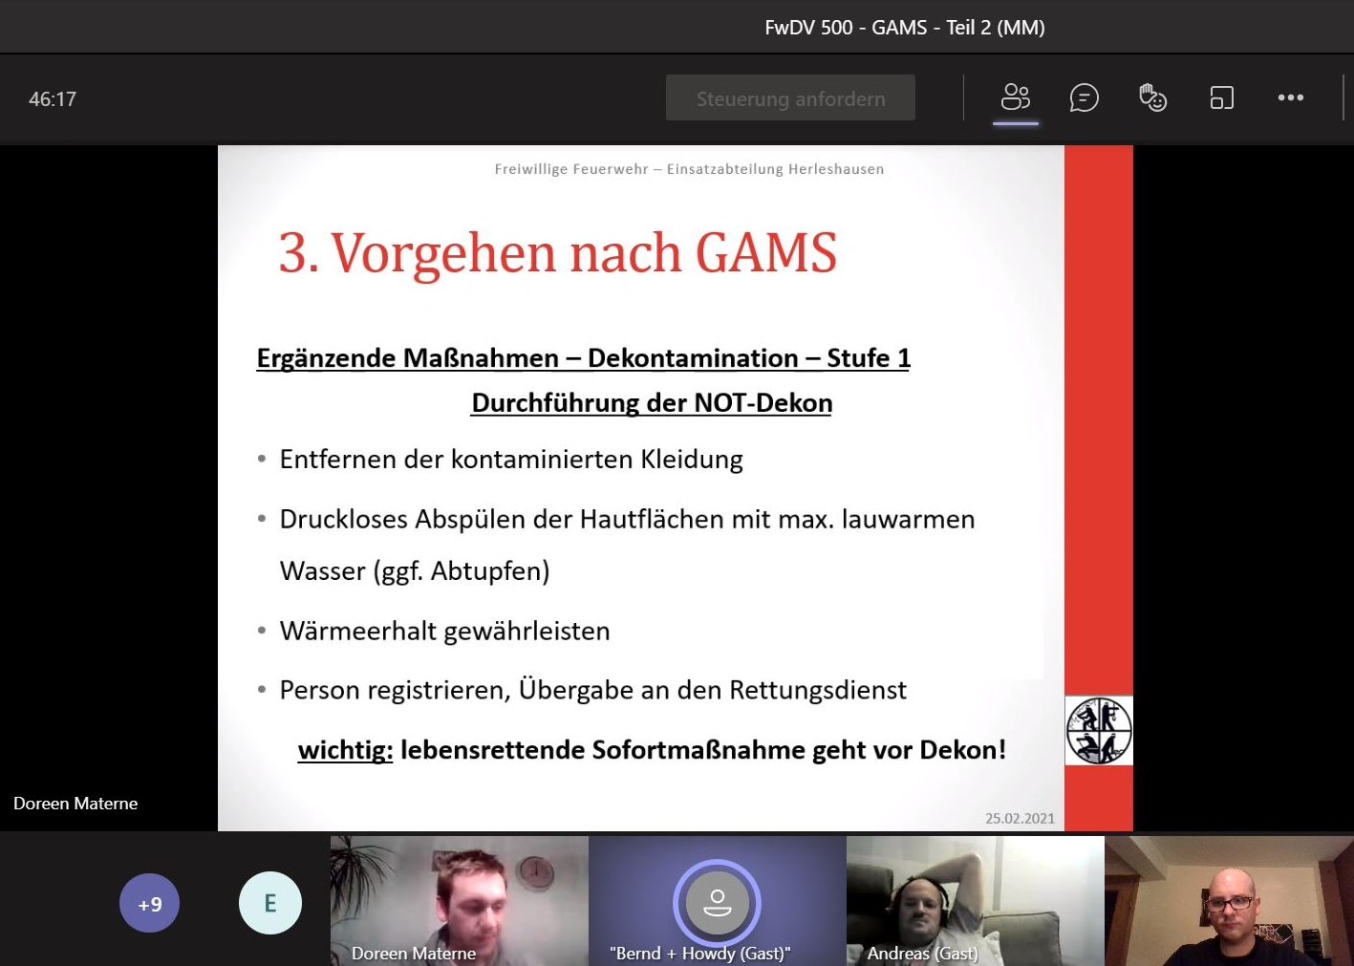Click the wichtig: lebensrettende Sofortmaßnahme note
The image size is (1354, 966).
(x=652, y=750)
